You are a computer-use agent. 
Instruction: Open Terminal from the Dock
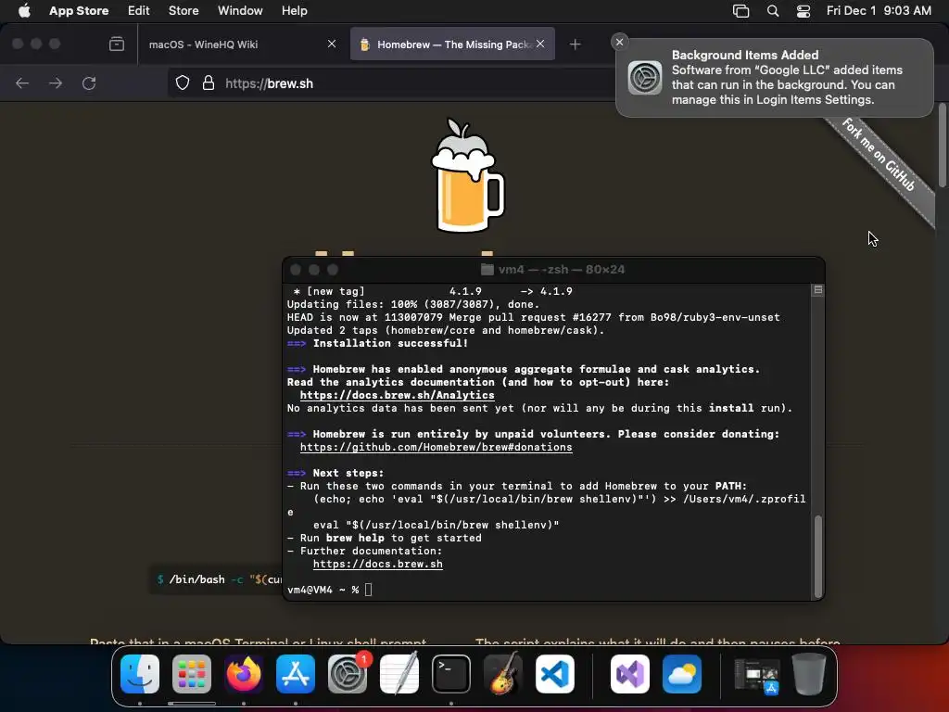451,674
